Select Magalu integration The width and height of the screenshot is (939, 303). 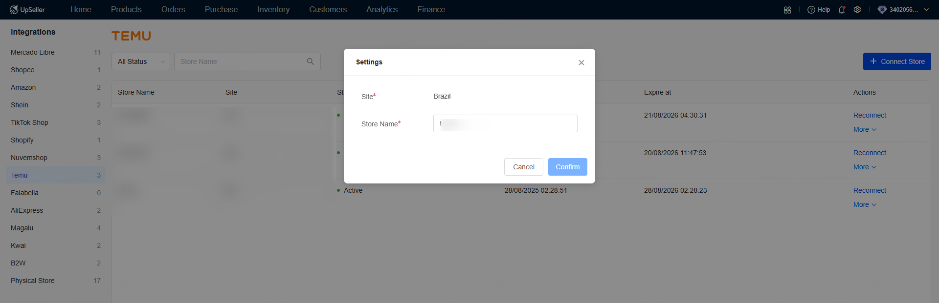click(x=56, y=228)
